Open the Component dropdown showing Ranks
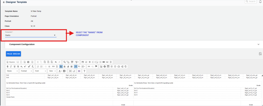263x106 pixels. coord(31,35)
